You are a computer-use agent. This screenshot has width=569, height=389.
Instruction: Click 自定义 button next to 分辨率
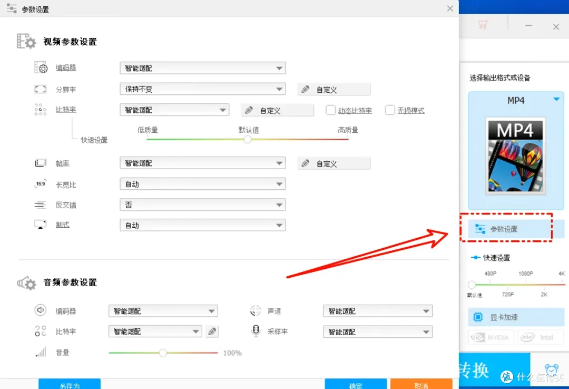(334, 90)
